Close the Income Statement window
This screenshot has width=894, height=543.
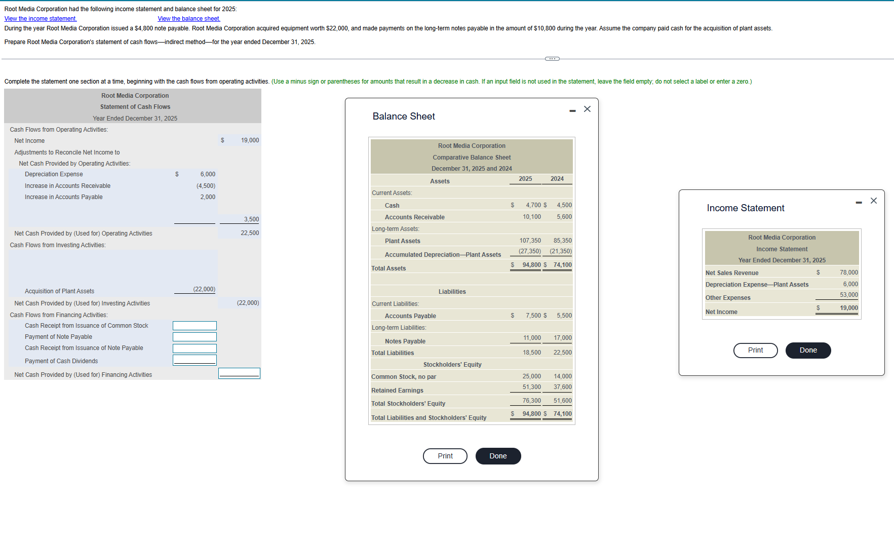tap(873, 201)
